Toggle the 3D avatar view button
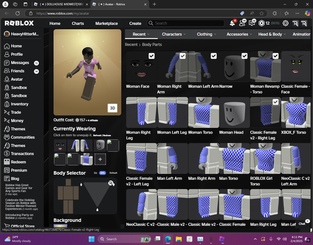 tap(113, 108)
